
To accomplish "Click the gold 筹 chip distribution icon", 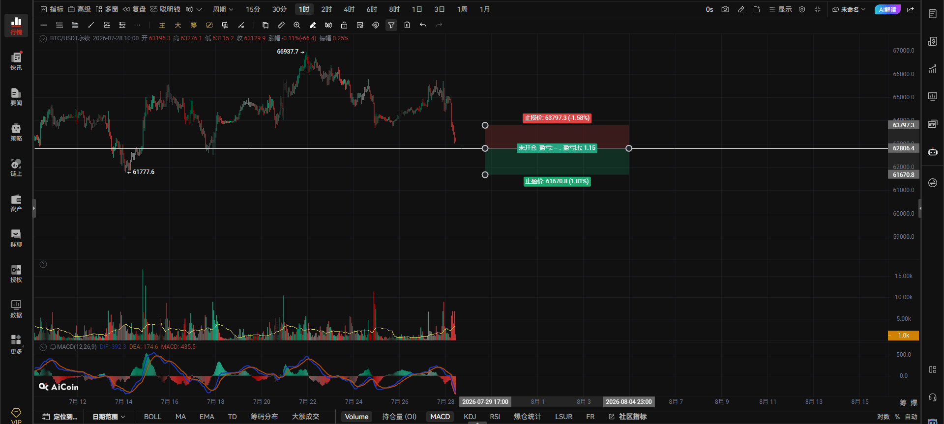I will (194, 25).
